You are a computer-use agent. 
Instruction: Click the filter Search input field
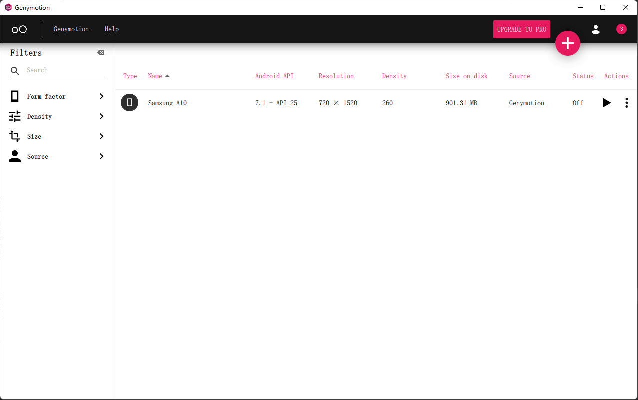click(65, 70)
